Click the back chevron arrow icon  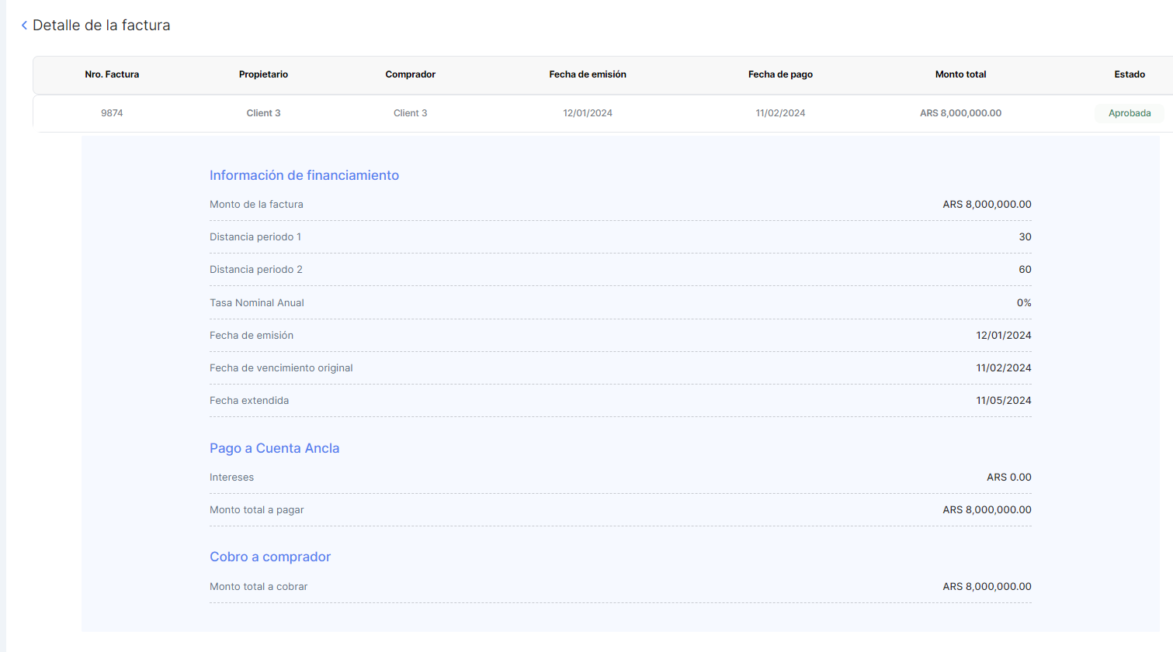tap(24, 26)
